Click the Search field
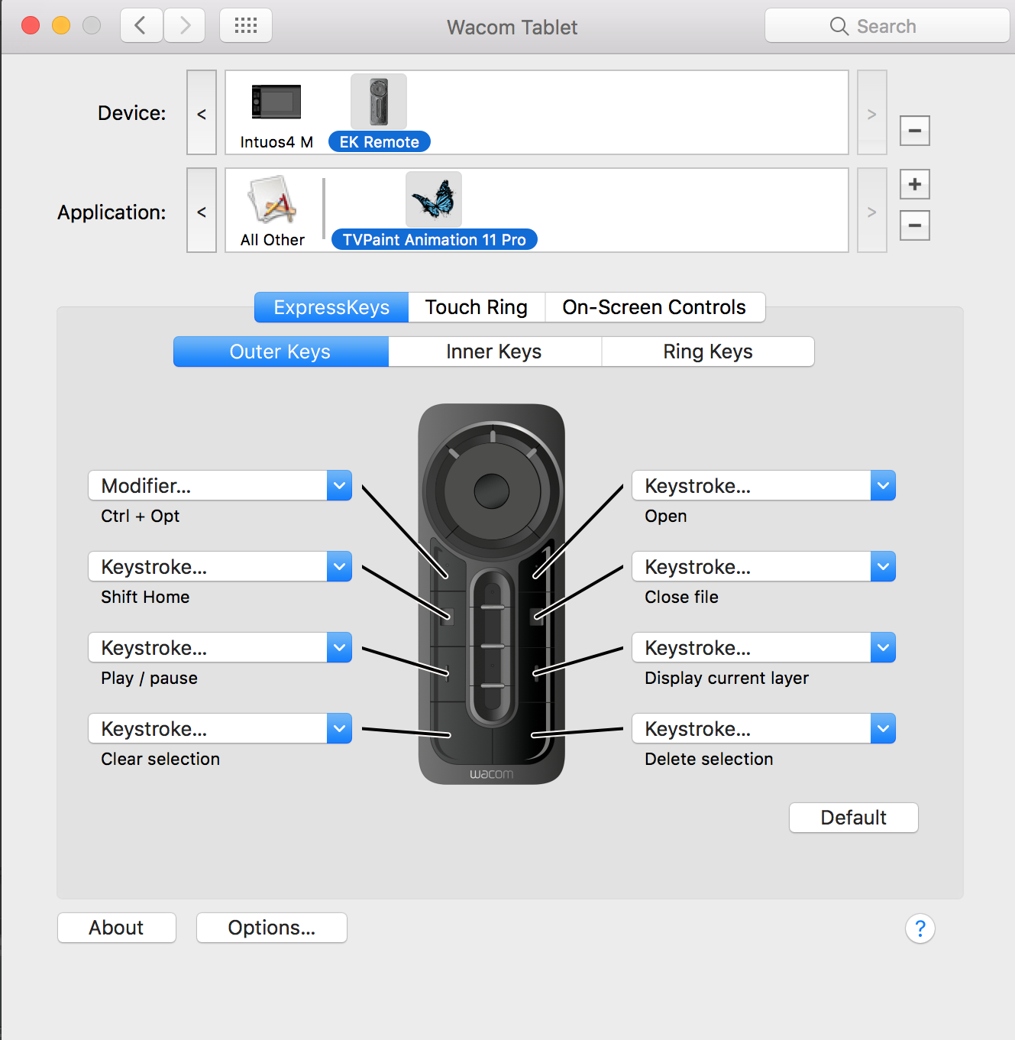 click(887, 26)
